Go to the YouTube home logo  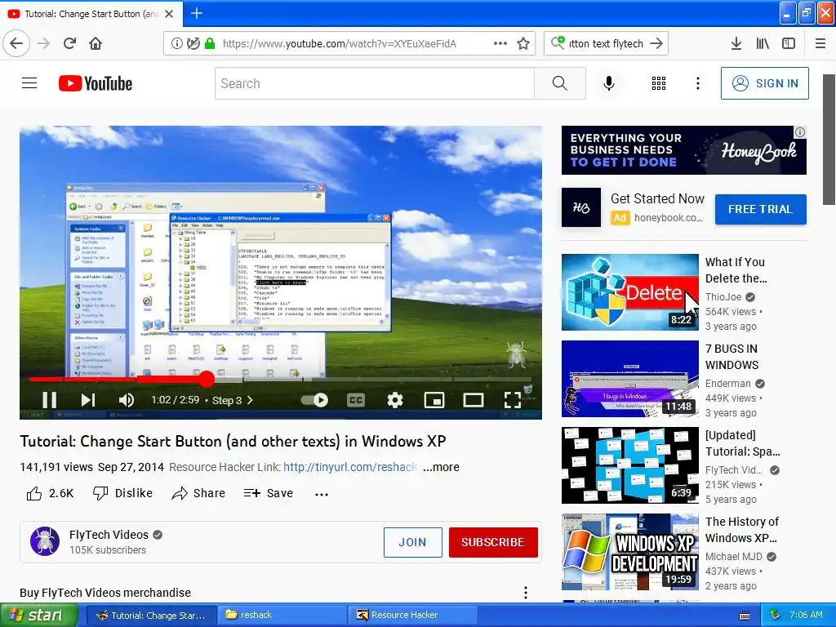pos(96,84)
